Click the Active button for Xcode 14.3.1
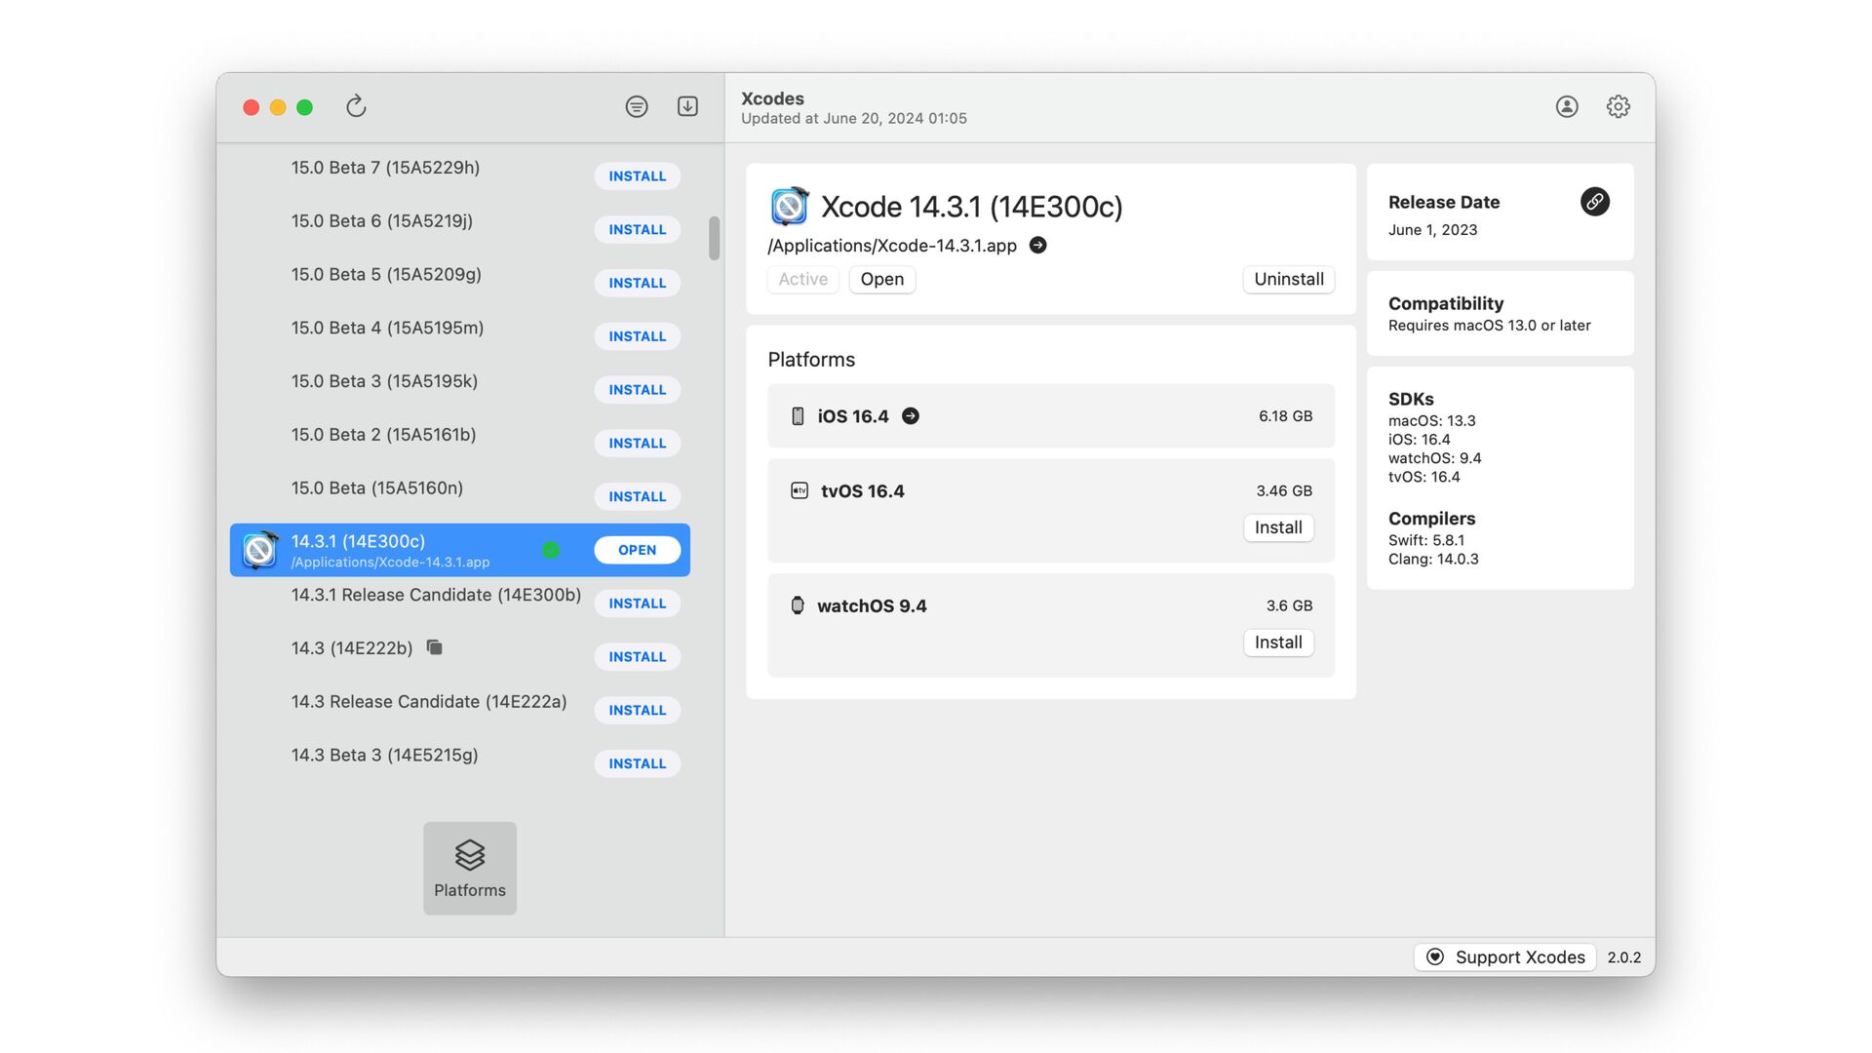The image size is (1872, 1053). [803, 279]
